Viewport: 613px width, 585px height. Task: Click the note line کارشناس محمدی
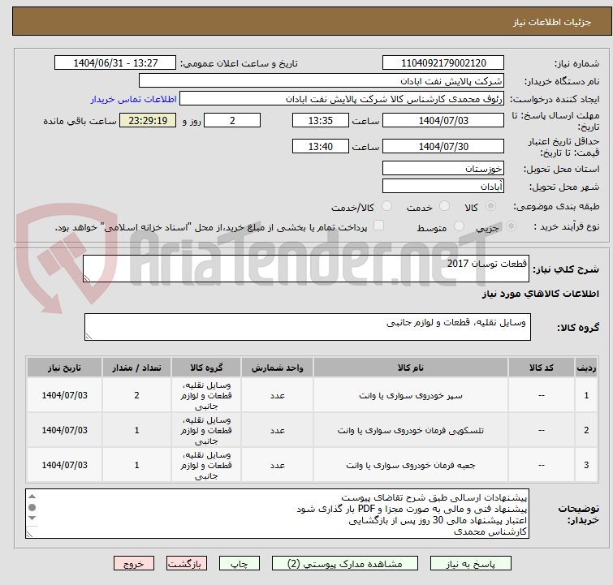click(x=490, y=531)
